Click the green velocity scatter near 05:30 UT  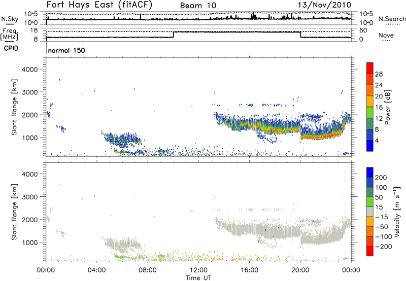(x=119, y=257)
